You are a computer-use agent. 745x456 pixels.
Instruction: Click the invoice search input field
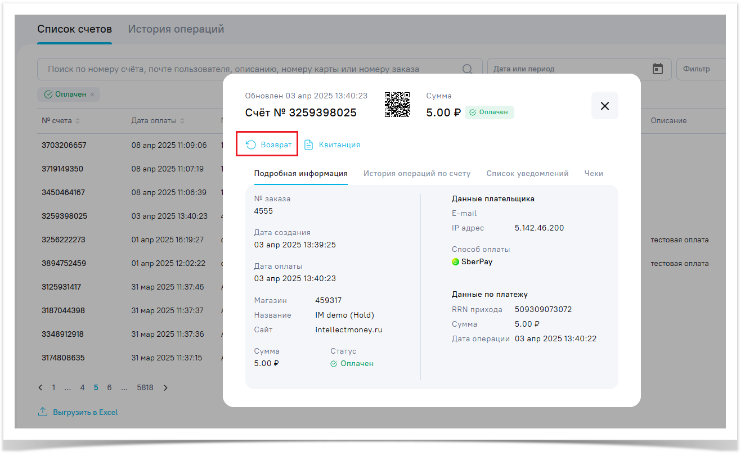(x=248, y=69)
